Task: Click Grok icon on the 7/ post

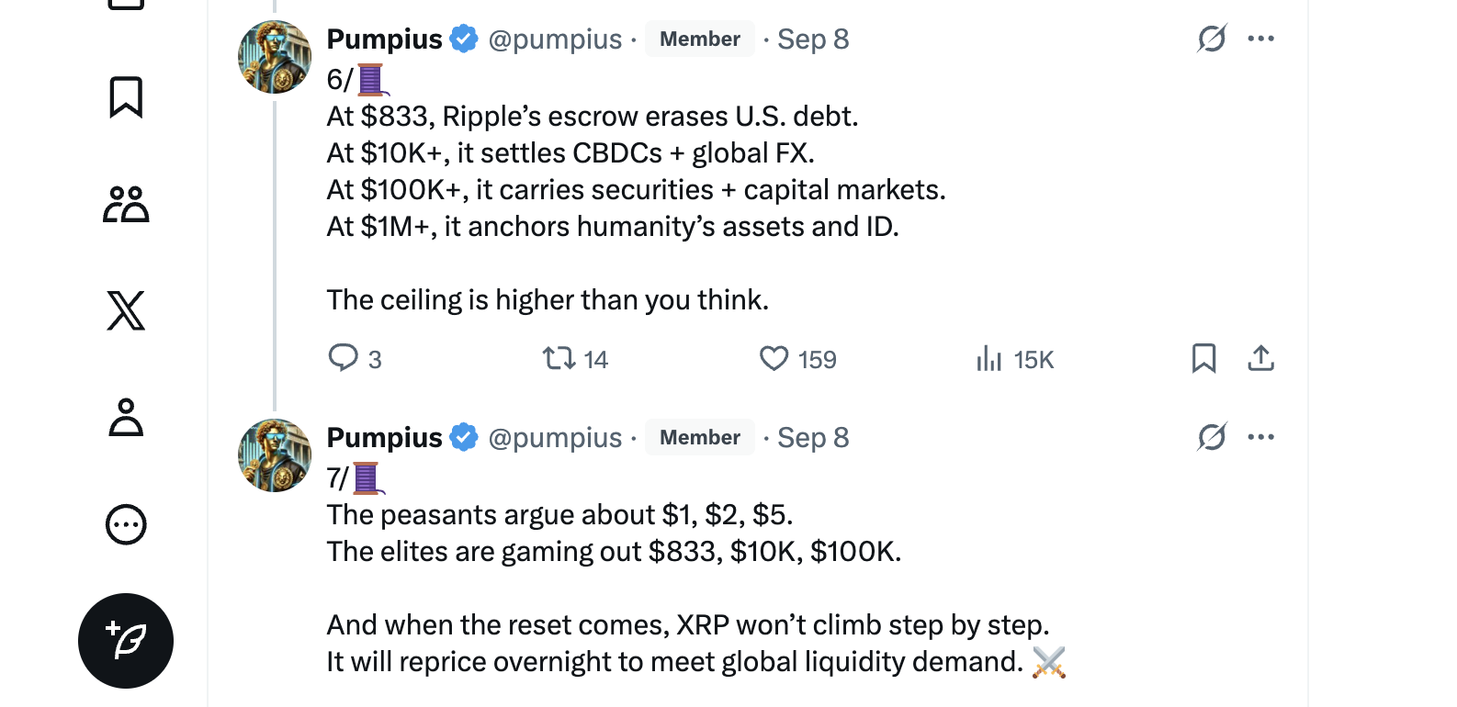Action: (x=1212, y=437)
